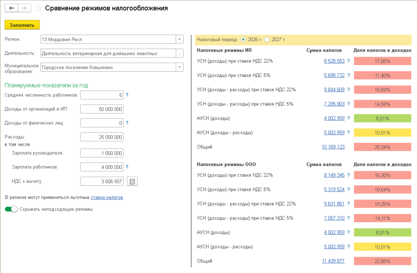Screen dimensions: 417x273
Task: Open the Муниципальное образование dropdown
Action: [180, 67]
